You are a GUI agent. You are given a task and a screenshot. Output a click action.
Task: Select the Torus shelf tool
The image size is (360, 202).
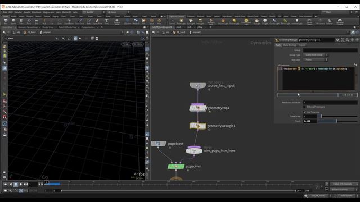[29, 21]
